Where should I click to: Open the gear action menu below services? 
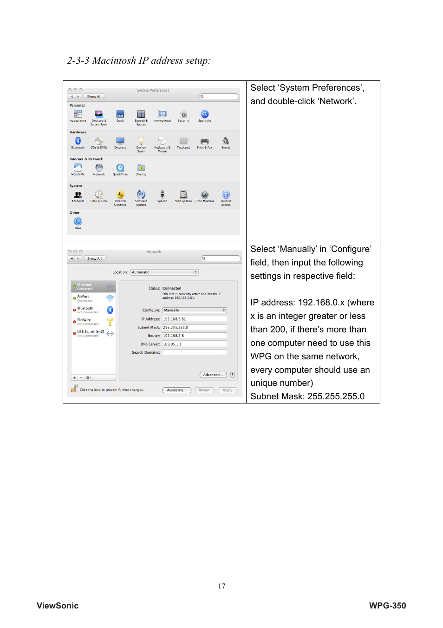(x=89, y=377)
